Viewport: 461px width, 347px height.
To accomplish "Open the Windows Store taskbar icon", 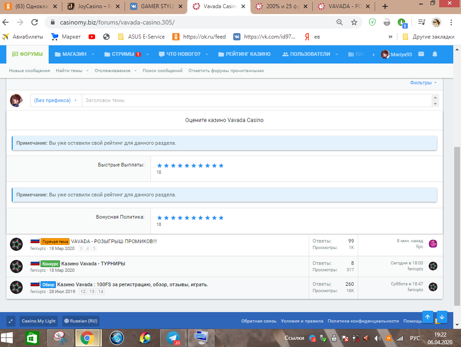I will (x=32, y=338).
